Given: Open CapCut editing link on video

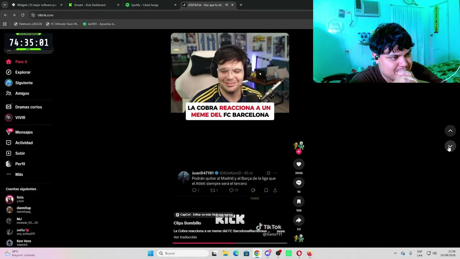Looking at the screenshot, I should (x=204, y=215).
